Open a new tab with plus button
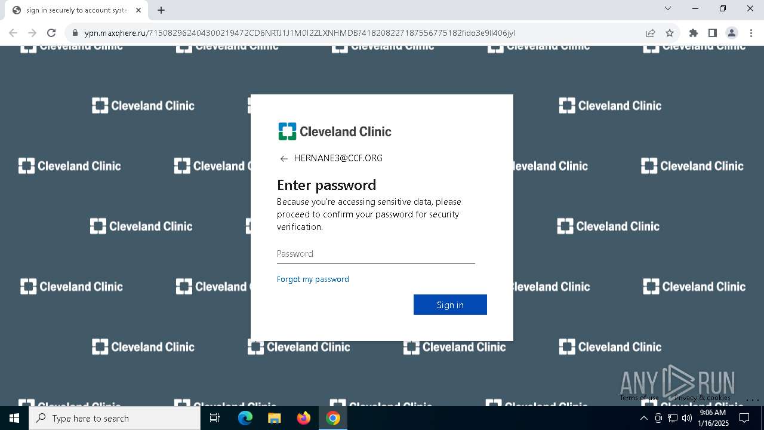764x430 pixels. (161, 10)
